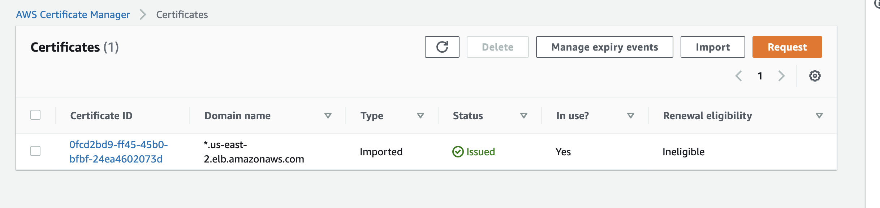
Task: Click the Delete button
Action: click(x=497, y=47)
